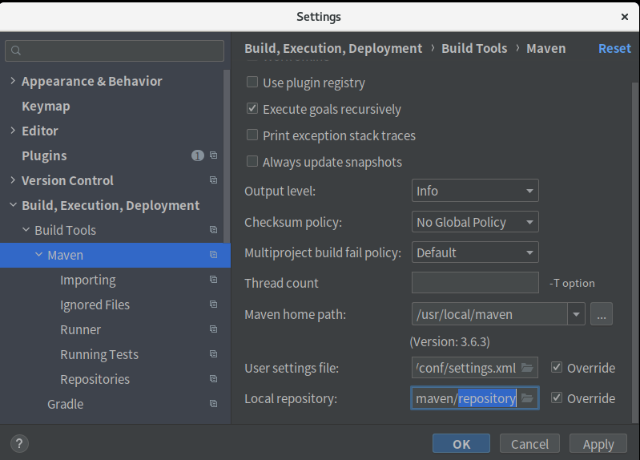Collapse the Build Tools node

pyautogui.click(x=26, y=230)
